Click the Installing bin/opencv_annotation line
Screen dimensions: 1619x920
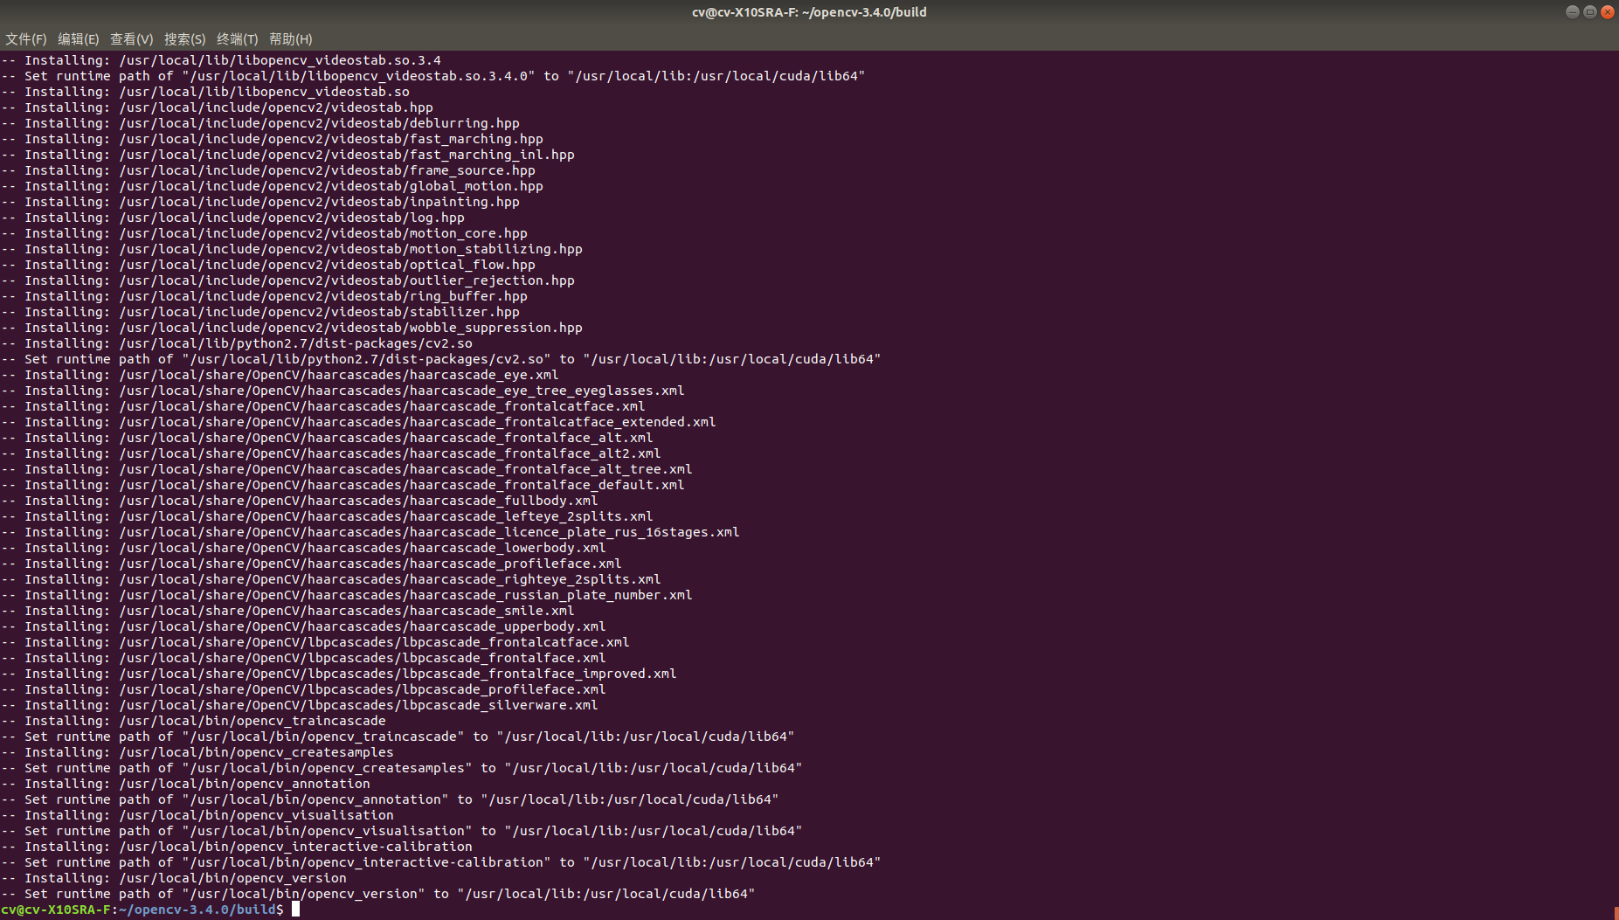pyautogui.click(x=185, y=784)
